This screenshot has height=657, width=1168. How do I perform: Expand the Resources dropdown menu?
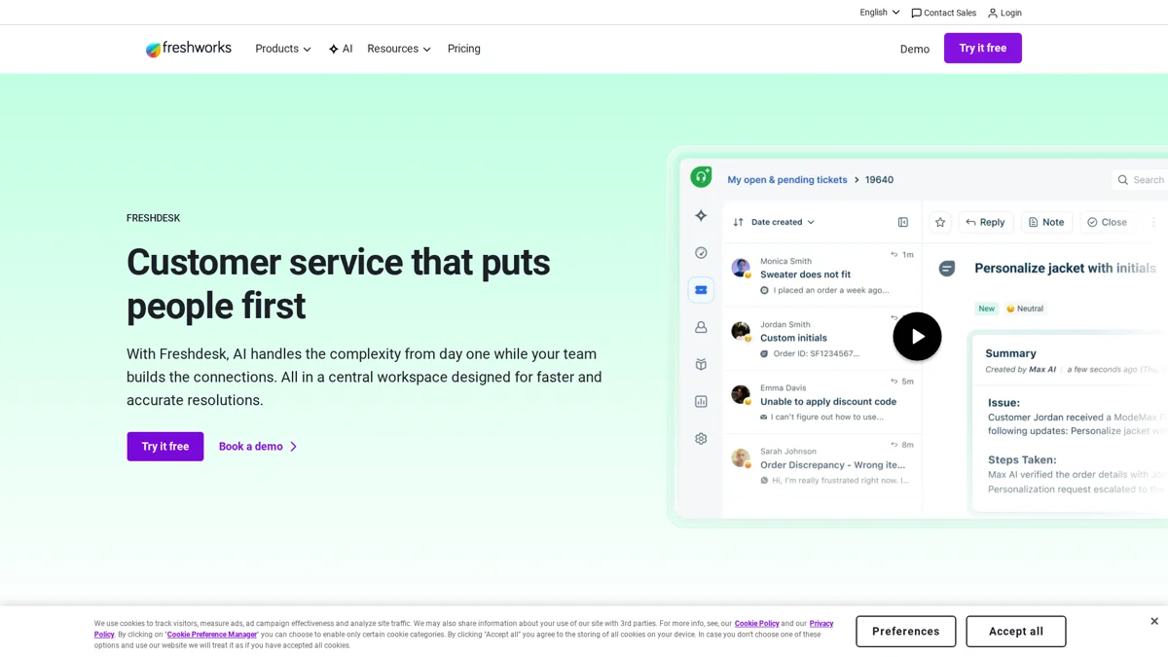[x=399, y=49]
